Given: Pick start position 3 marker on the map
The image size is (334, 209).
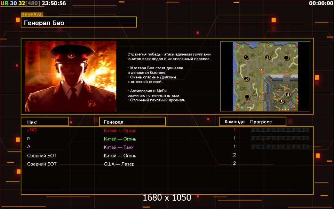Looking at the screenshot, I should 267,57.
